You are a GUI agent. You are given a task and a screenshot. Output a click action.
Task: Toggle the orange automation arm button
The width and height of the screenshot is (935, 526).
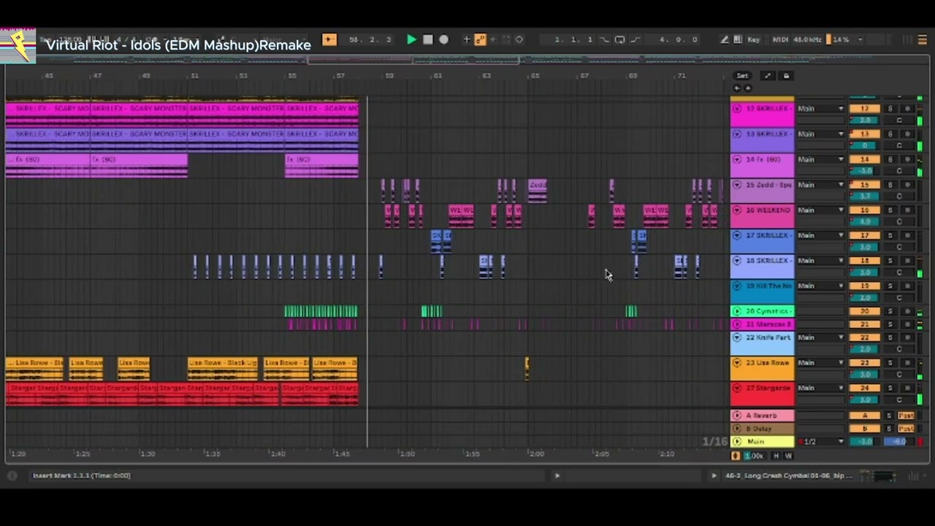click(x=480, y=39)
